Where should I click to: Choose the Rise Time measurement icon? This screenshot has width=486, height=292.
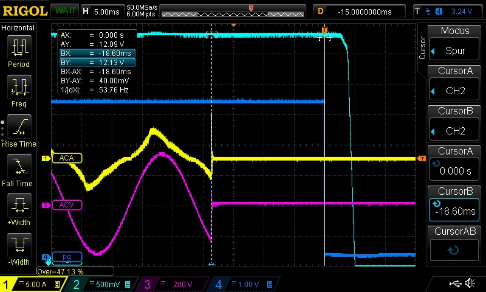(x=19, y=127)
